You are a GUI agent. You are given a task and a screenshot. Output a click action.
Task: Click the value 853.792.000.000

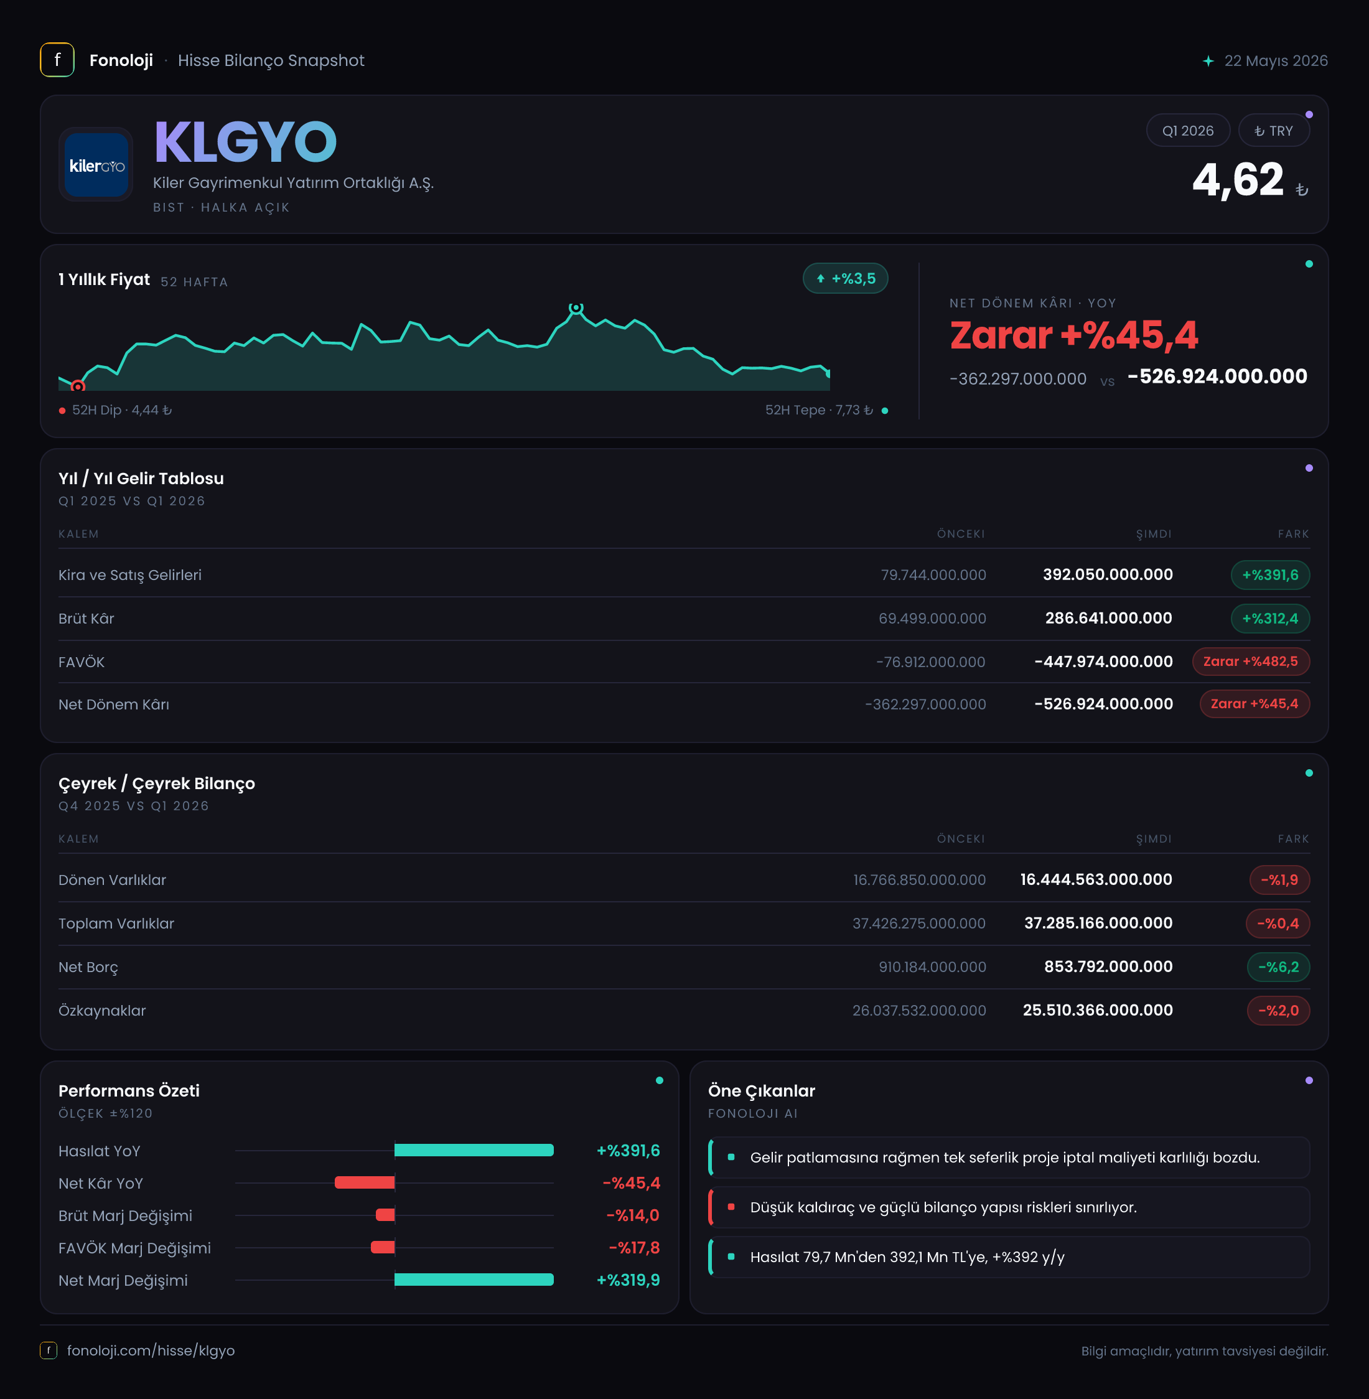tap(1109, 967)
